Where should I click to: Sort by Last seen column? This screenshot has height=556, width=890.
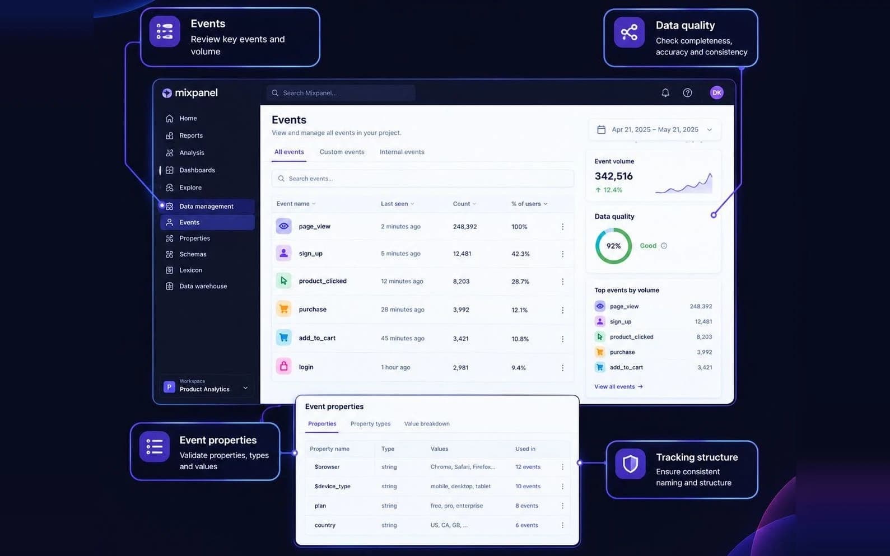coord(398,204)
